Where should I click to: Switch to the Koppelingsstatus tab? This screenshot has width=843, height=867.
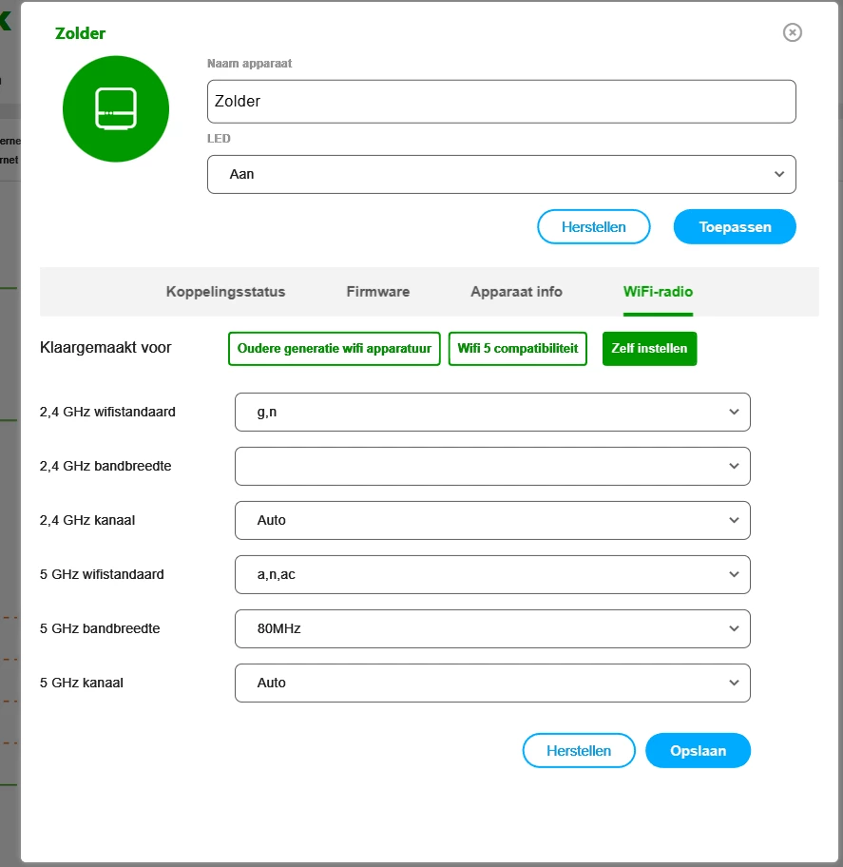225,292
